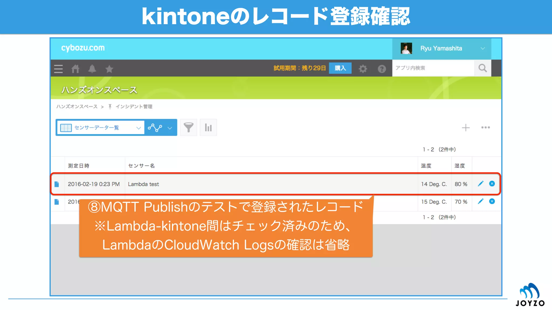The height and width of the screenshot is (310, 552).
Task: Click the 購入 purchase button
Action: [340, 68]
